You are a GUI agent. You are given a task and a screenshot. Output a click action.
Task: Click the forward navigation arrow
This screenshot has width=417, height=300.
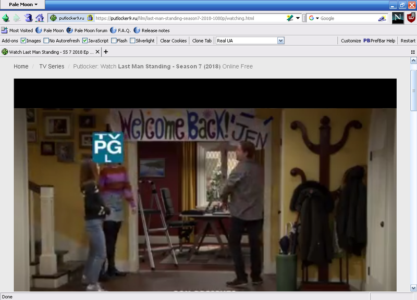17,18
